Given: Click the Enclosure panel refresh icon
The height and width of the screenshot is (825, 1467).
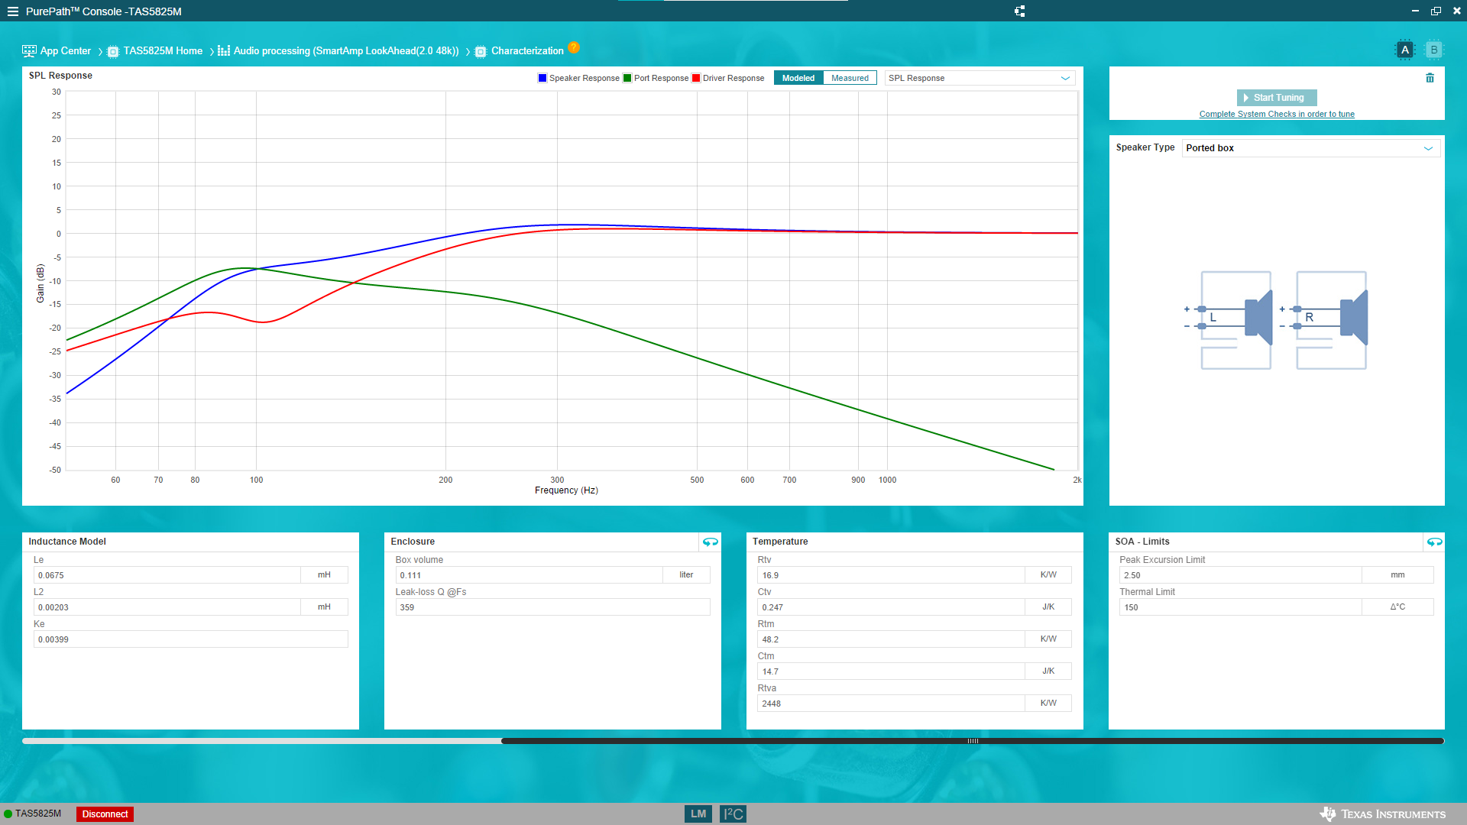Looking at the screenshot, I should (710, 542).
